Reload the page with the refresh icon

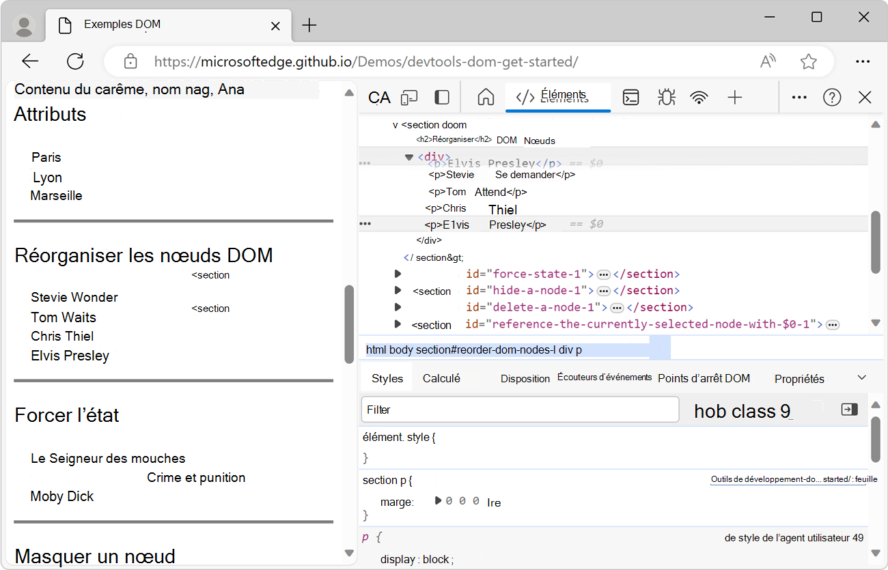[x=75, y=61]
